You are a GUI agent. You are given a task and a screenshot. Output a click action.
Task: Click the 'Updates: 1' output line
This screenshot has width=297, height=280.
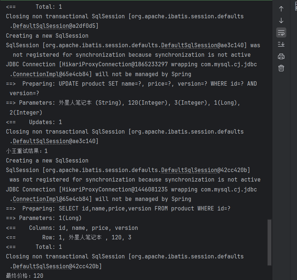click(34, 122)
